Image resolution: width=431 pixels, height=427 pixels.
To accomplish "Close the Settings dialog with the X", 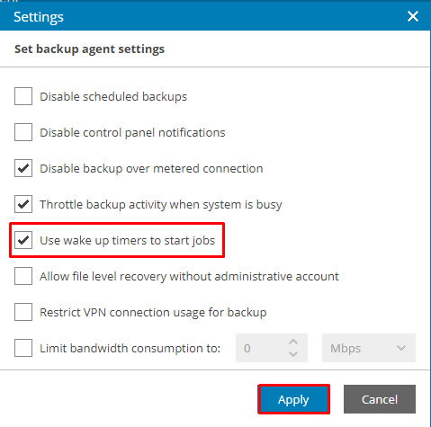I will coord(413,16).
